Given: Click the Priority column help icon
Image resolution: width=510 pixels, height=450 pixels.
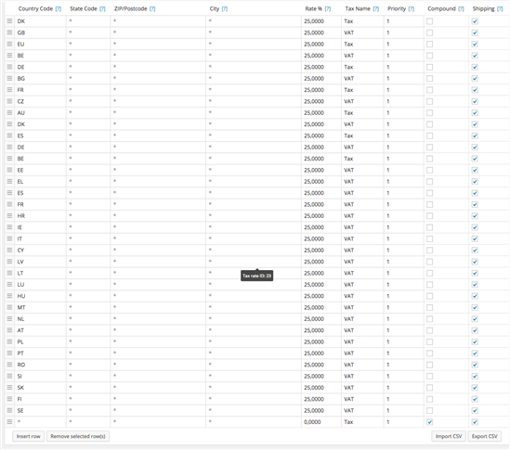Looking at the screenshot, I should (x=412, y=8).
